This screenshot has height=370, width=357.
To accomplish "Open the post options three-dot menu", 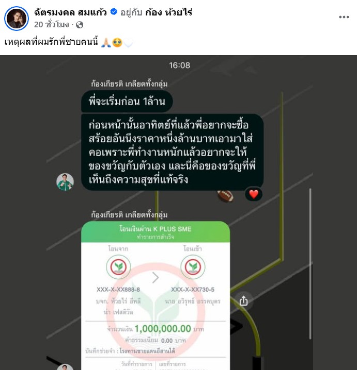I will coord(344,17).
